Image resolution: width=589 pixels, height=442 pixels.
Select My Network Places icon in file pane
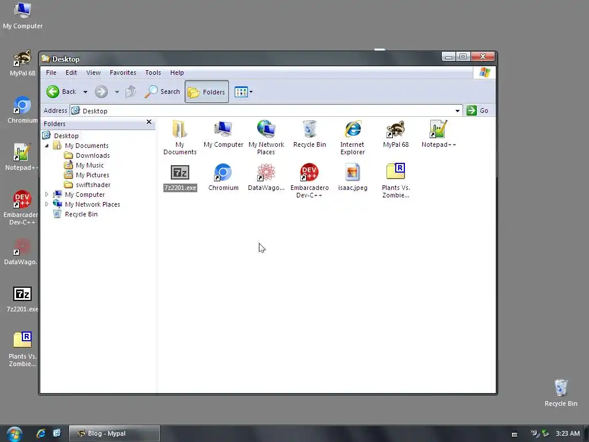point(266,137)
